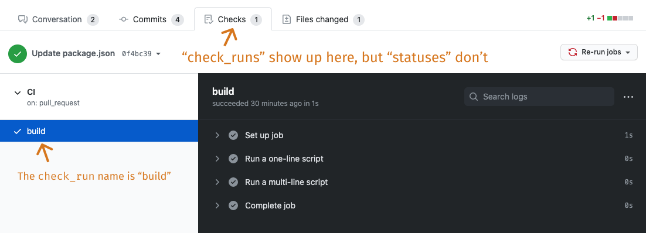The width and height of the screenshot is (646, 233).
Task: Select the Checks tab
Action: tap(233, 19)
